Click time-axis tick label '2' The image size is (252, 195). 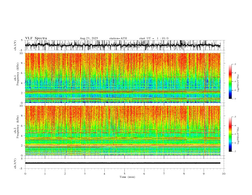(65, 174)
